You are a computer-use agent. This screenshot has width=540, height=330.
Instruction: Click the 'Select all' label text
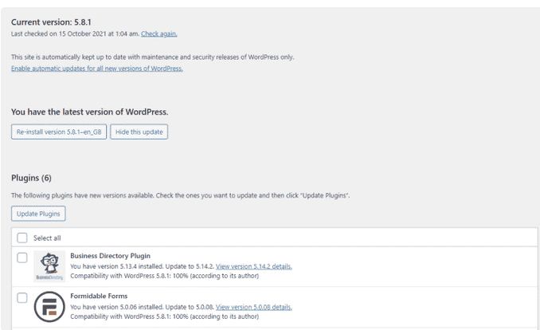[x=47, y=238]
